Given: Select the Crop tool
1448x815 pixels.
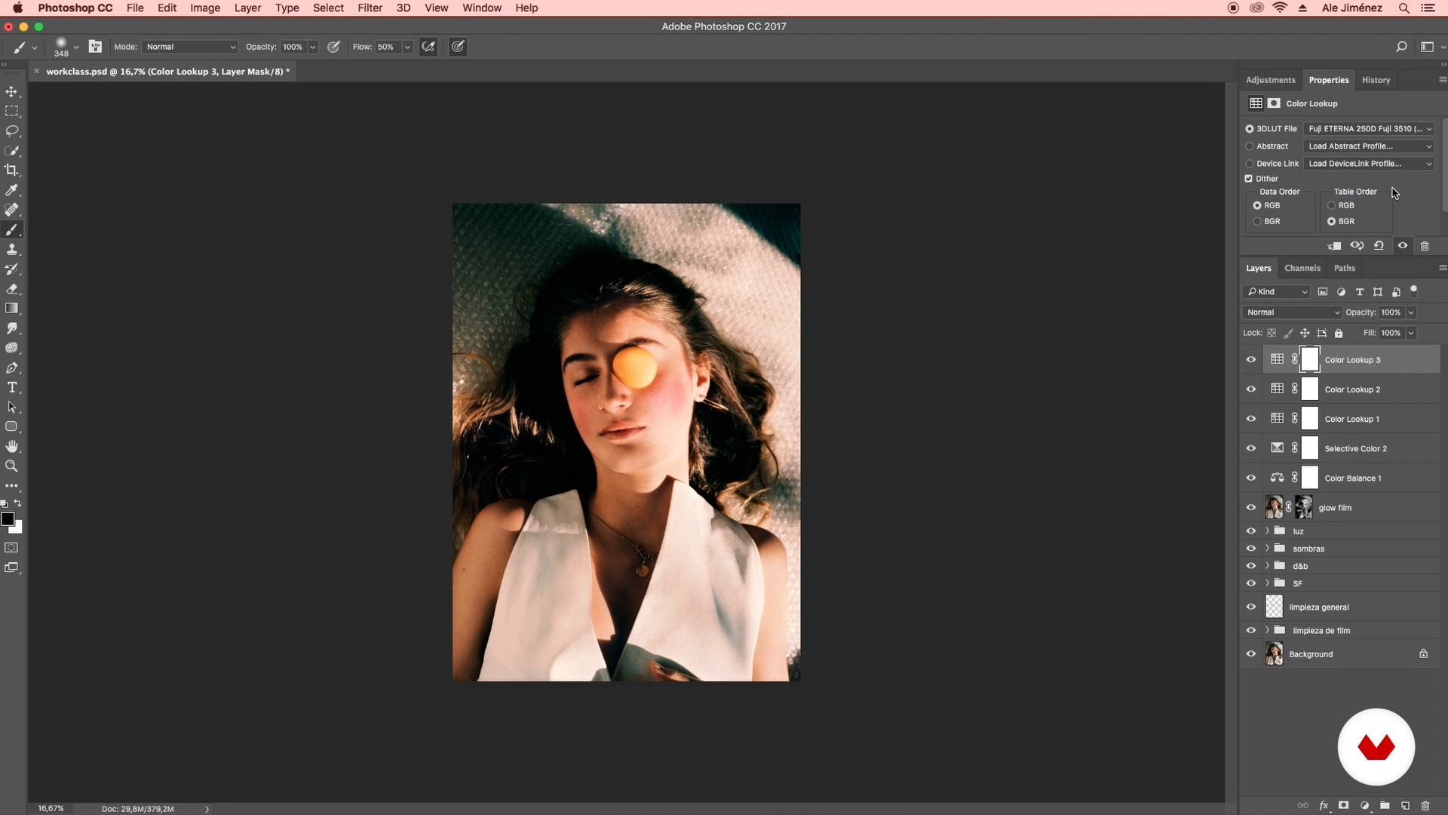Looking at the screenshot, I should 11,171.
